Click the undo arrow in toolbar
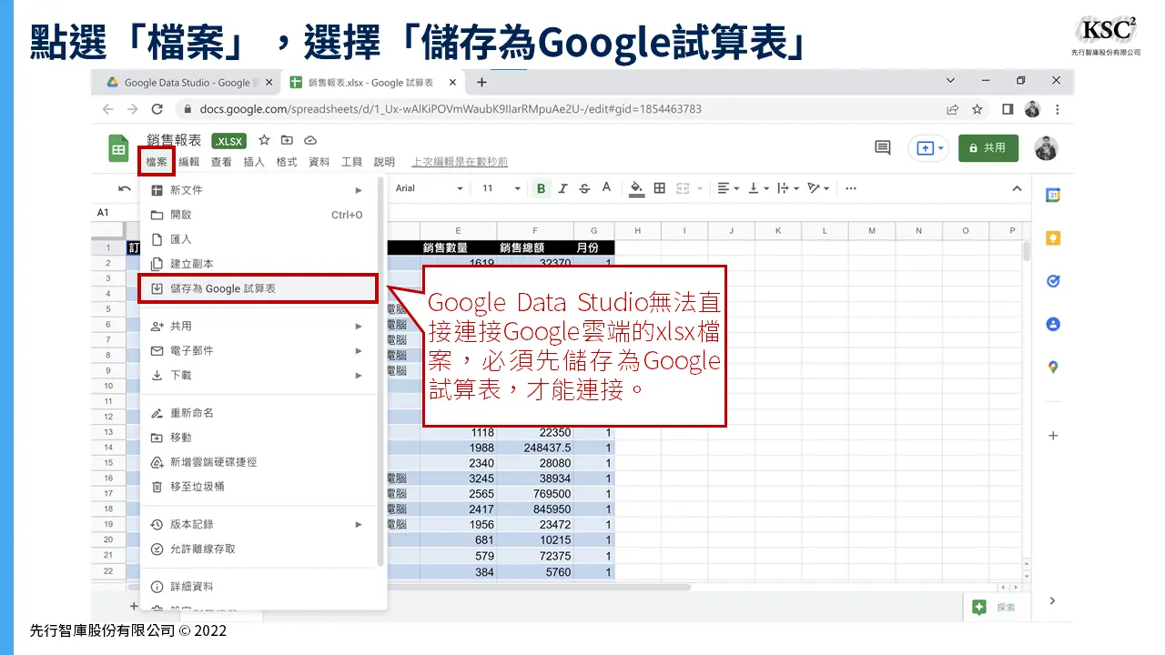 pos(125,188)
